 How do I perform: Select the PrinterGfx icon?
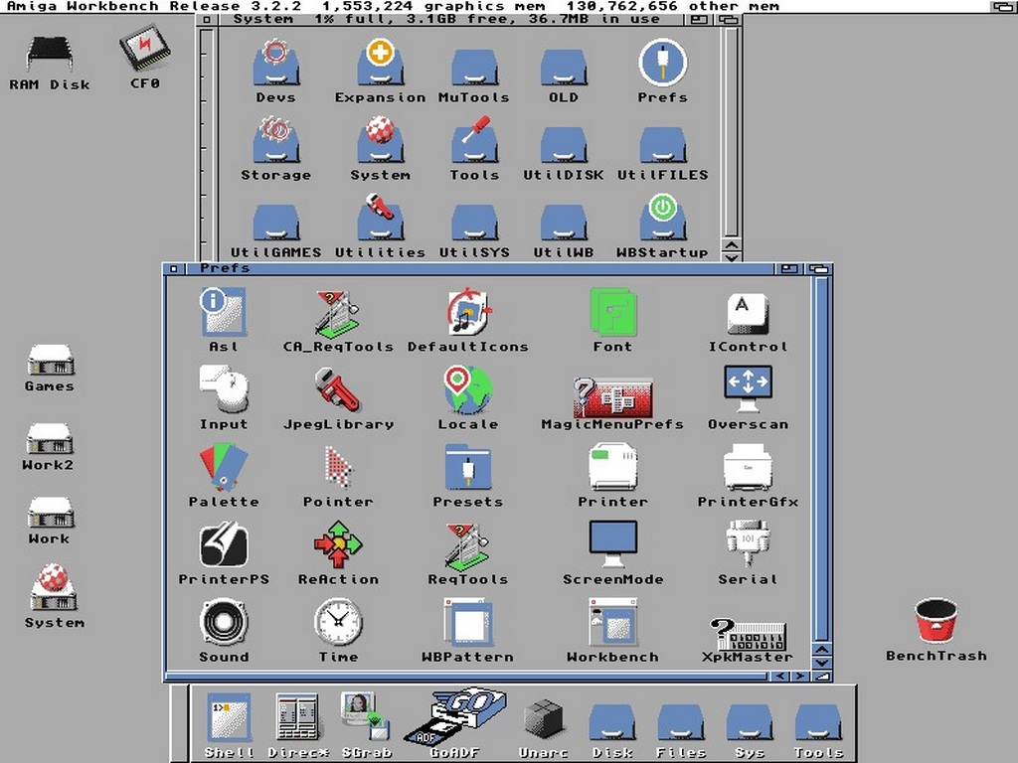click(748, 467)
